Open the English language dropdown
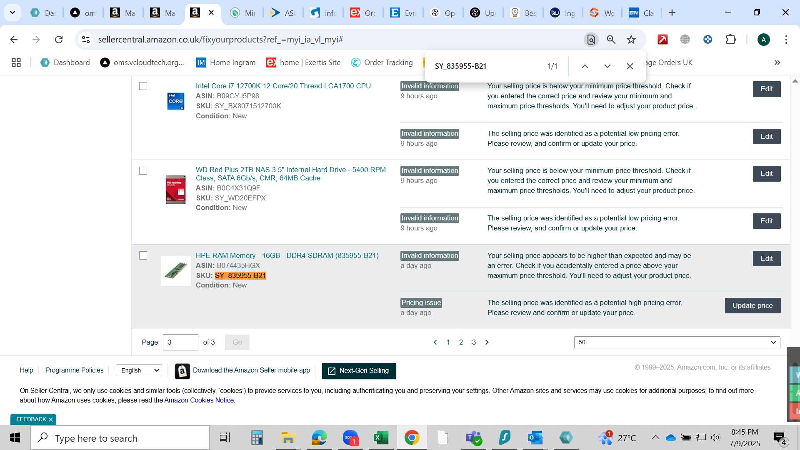 coord(139,370)
